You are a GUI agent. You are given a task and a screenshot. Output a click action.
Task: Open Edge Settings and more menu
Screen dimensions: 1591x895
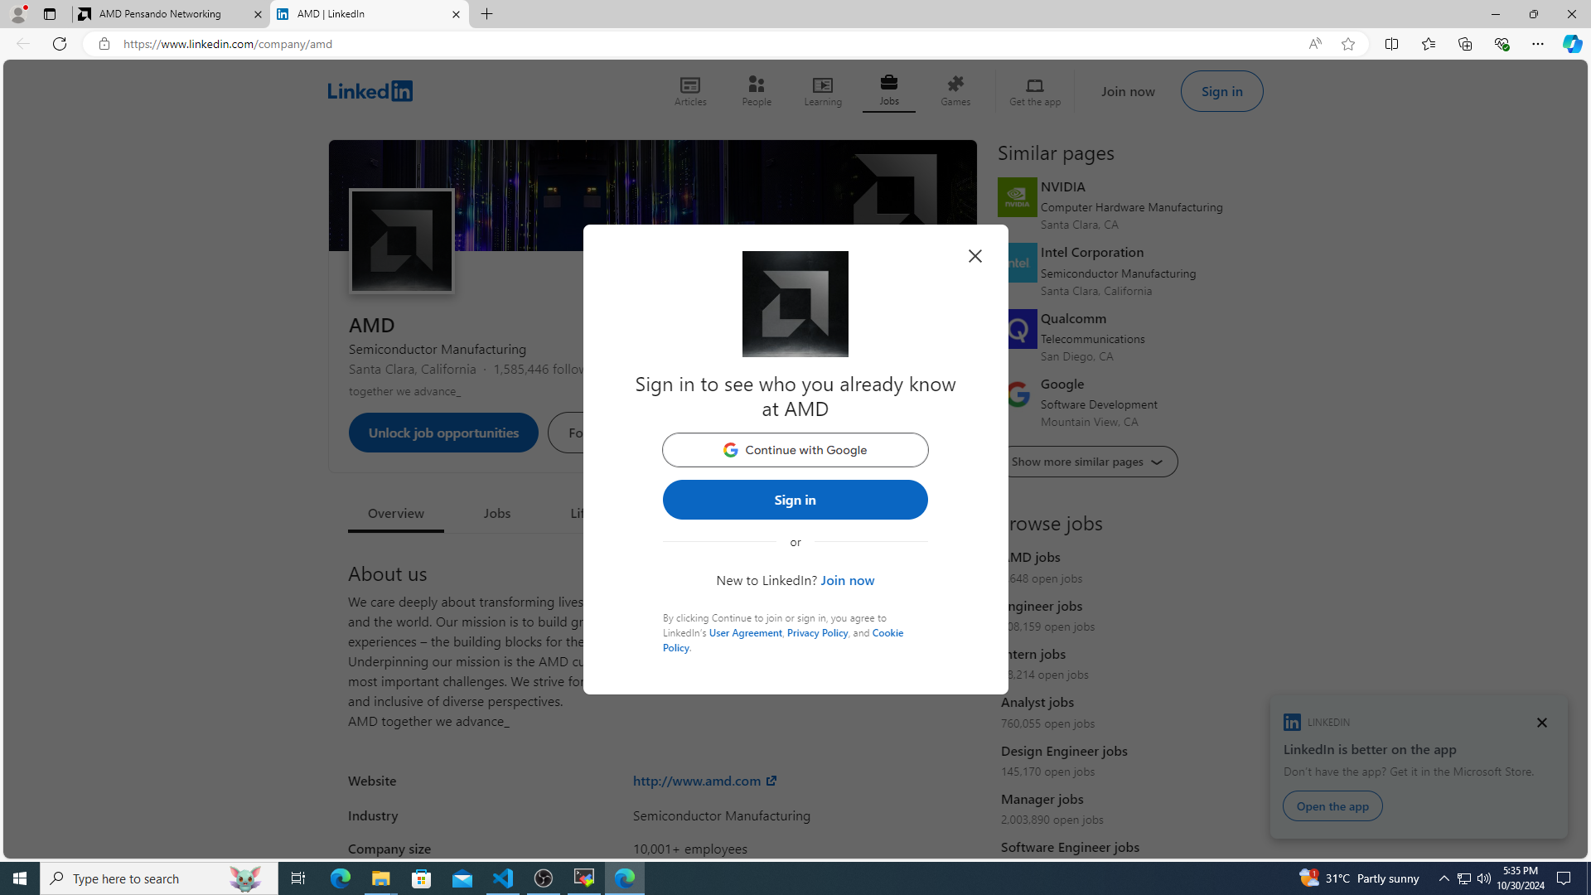tap(1537, 44)
